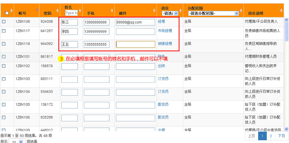Click description 代理商/子公司负责人

[x=261, y=22]
